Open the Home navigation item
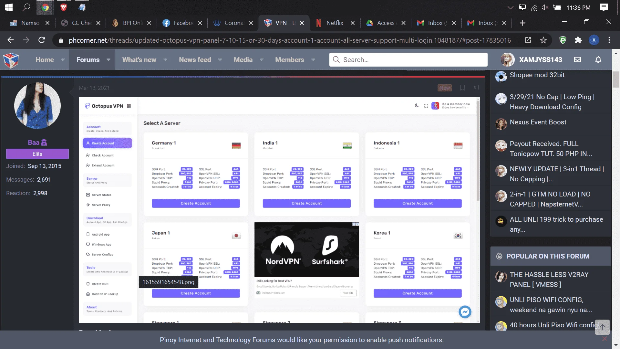This screenshot has height=349, width=620. (x=45, y=60)
